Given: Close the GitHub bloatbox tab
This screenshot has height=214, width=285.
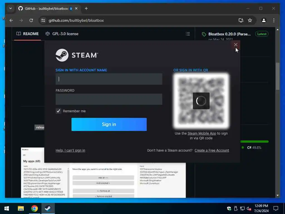Looking at the screenshot, I should (x=76, y=8).
